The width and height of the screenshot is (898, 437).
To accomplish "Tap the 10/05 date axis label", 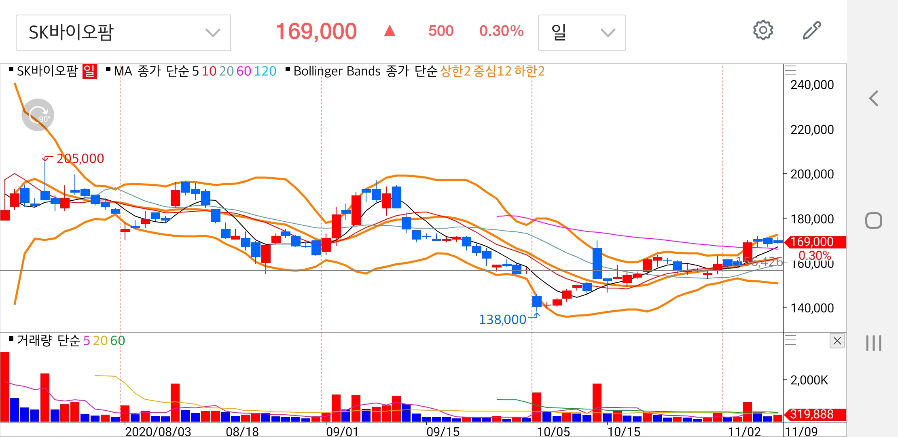I will [553, 431].
